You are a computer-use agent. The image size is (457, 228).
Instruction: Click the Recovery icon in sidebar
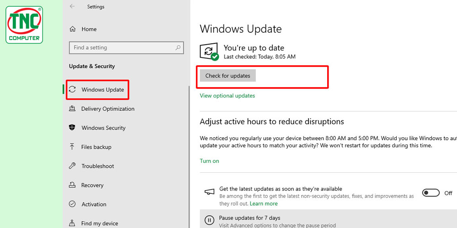click(x=72, y=185)
